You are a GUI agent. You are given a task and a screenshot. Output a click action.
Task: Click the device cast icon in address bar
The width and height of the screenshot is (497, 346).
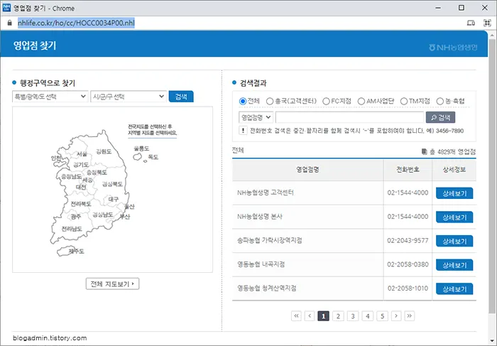click(471, 23)
